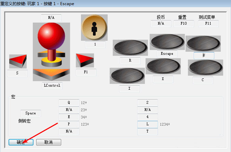
Task: Cancel using the 取消 button
Action: point(49,142)
